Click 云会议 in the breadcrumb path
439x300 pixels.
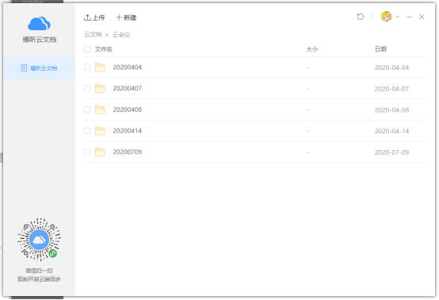tap(121, 35)
